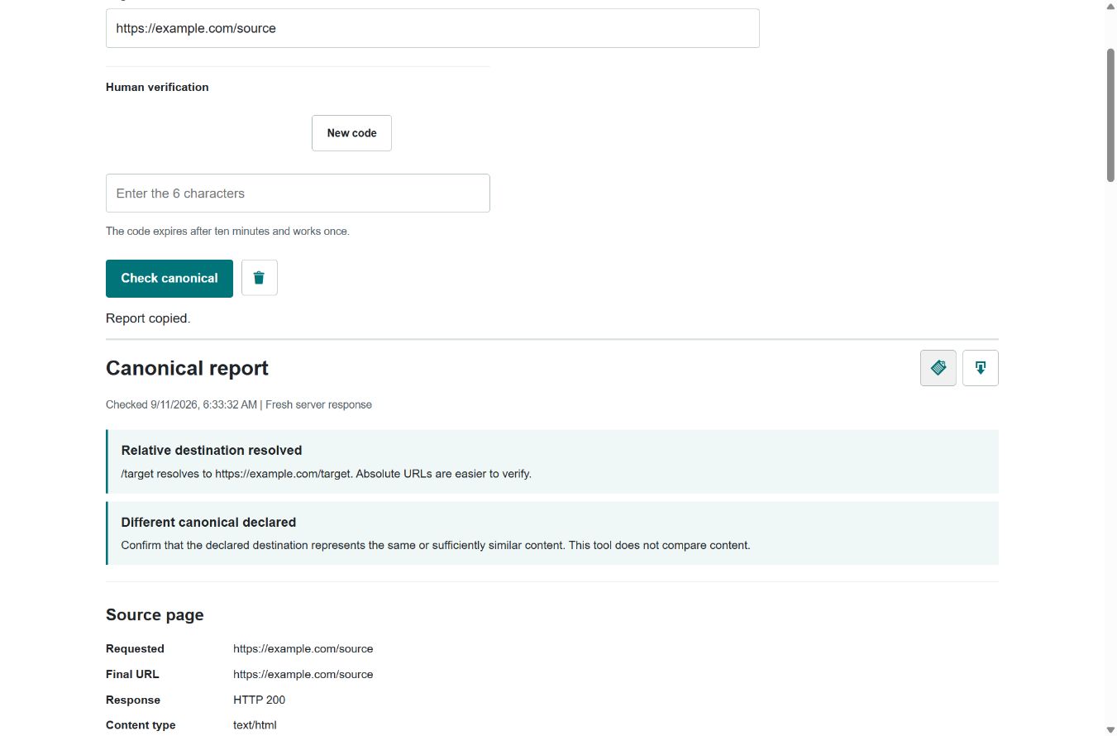Click the 'text/html' content type value
Screen dimensions: 1117x736
pyautogui.click(x=255, y=725)
